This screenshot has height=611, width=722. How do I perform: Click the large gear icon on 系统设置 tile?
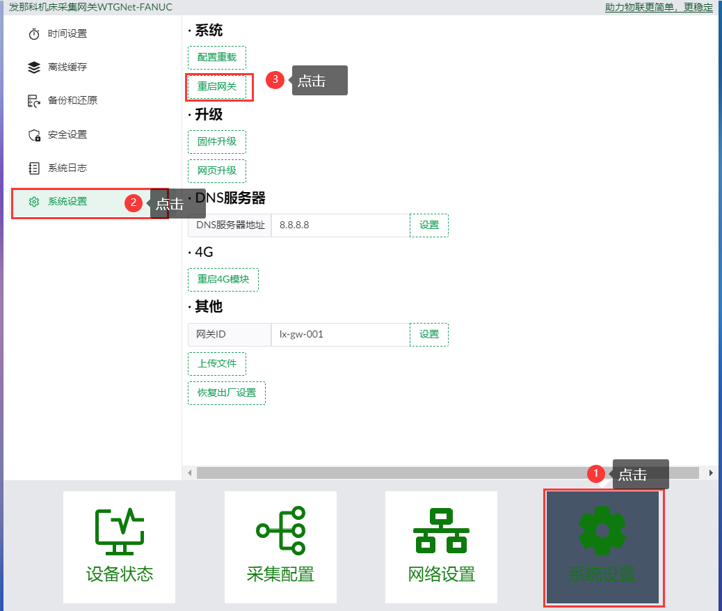click(602, 530)
